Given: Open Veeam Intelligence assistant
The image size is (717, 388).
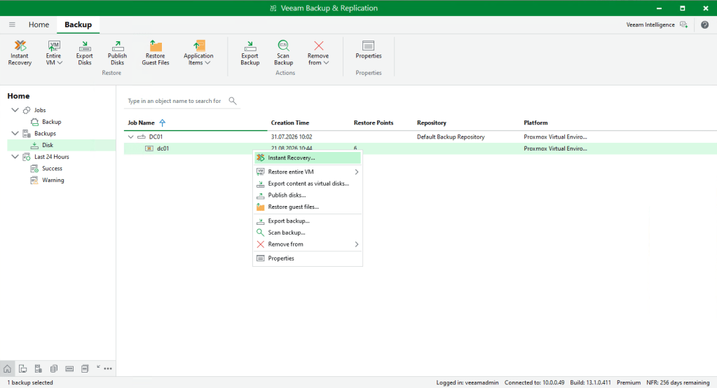Looking at the screenshot, I should pyautogui.click(x=657, y=25).
